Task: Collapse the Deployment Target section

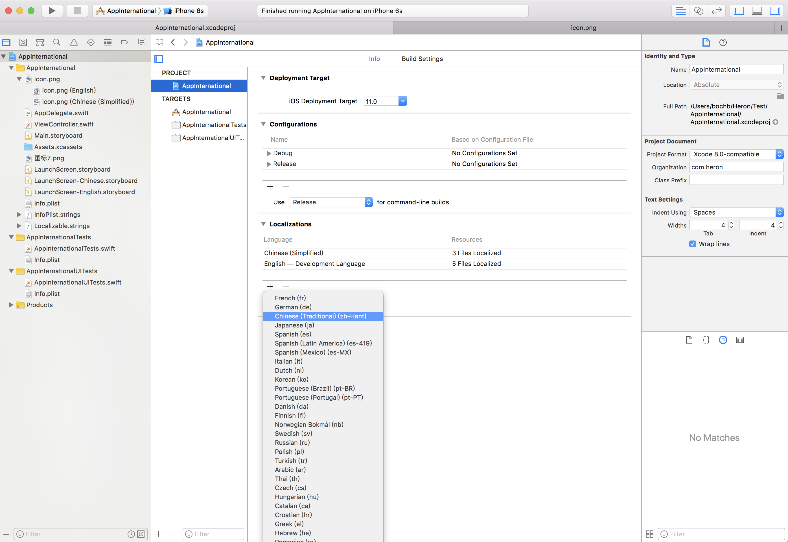Action: coord(263,78)
